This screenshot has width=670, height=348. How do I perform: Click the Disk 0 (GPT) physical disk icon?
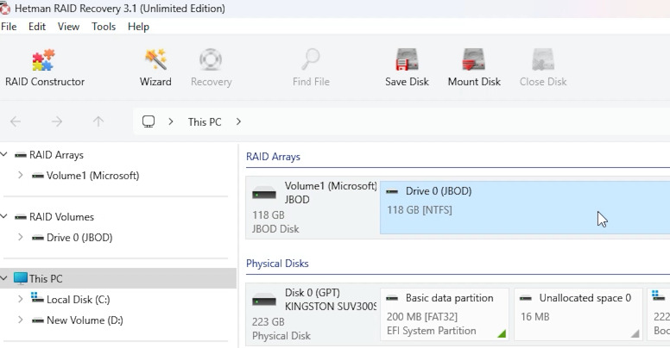264,300
